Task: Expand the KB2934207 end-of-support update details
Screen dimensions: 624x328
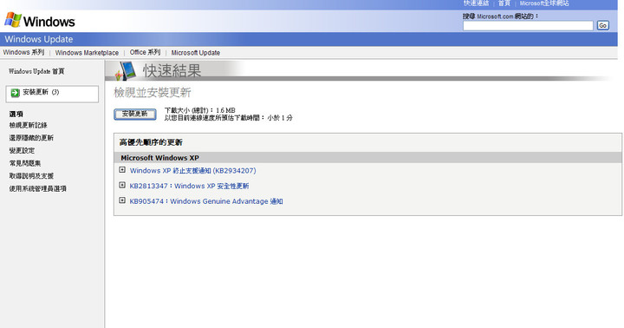Action: click(122, 170)
